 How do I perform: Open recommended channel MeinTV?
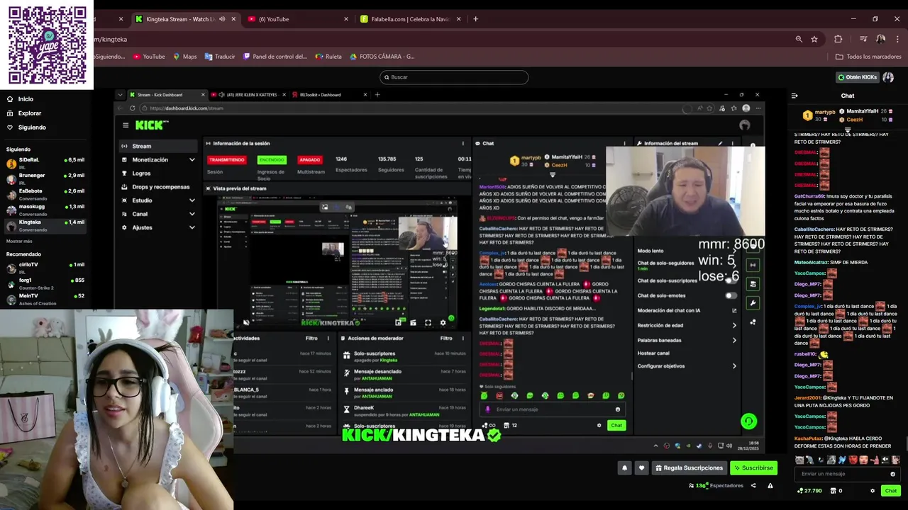pyautogui.click(x=45, y=298)
